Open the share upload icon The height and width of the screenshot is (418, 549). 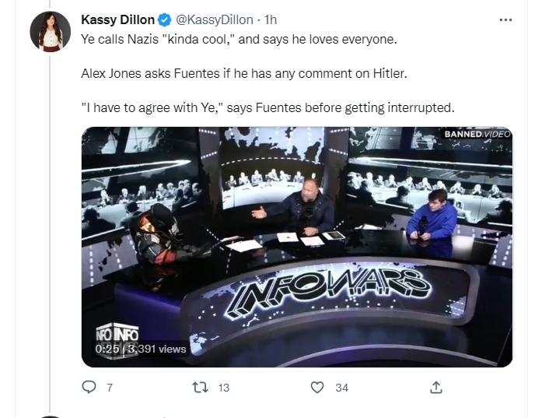tap(436, 387)
